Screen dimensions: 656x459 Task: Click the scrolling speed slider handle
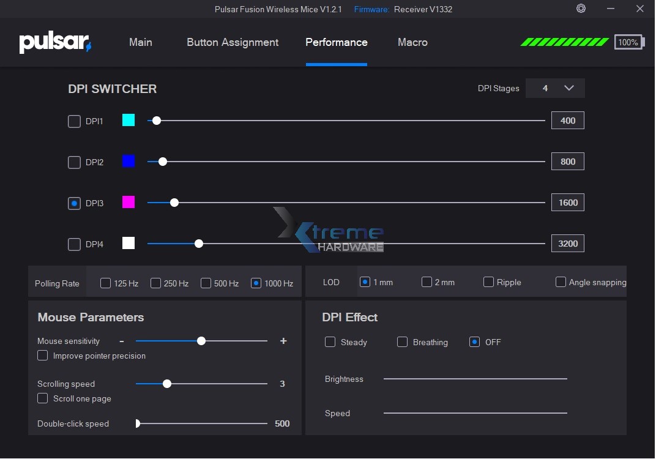[167, 384]
